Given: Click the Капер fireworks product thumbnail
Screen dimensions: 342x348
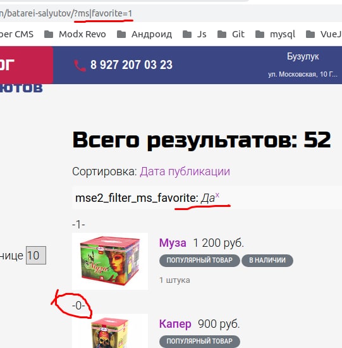Looking at the screenshot, I should pos(110,331).
